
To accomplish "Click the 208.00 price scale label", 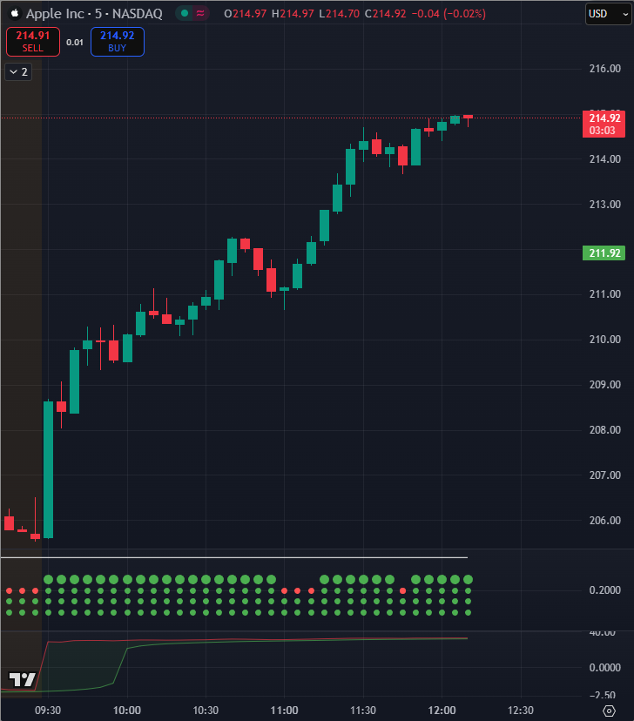I will [x=604, y=430].
